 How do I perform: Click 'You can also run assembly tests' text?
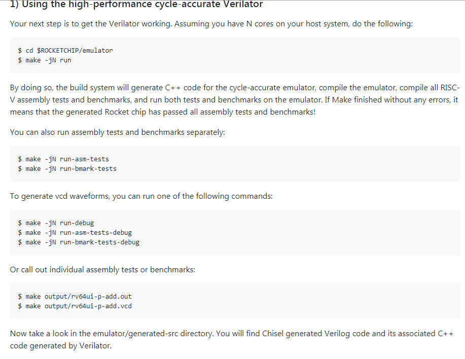(x=118, y=132)
